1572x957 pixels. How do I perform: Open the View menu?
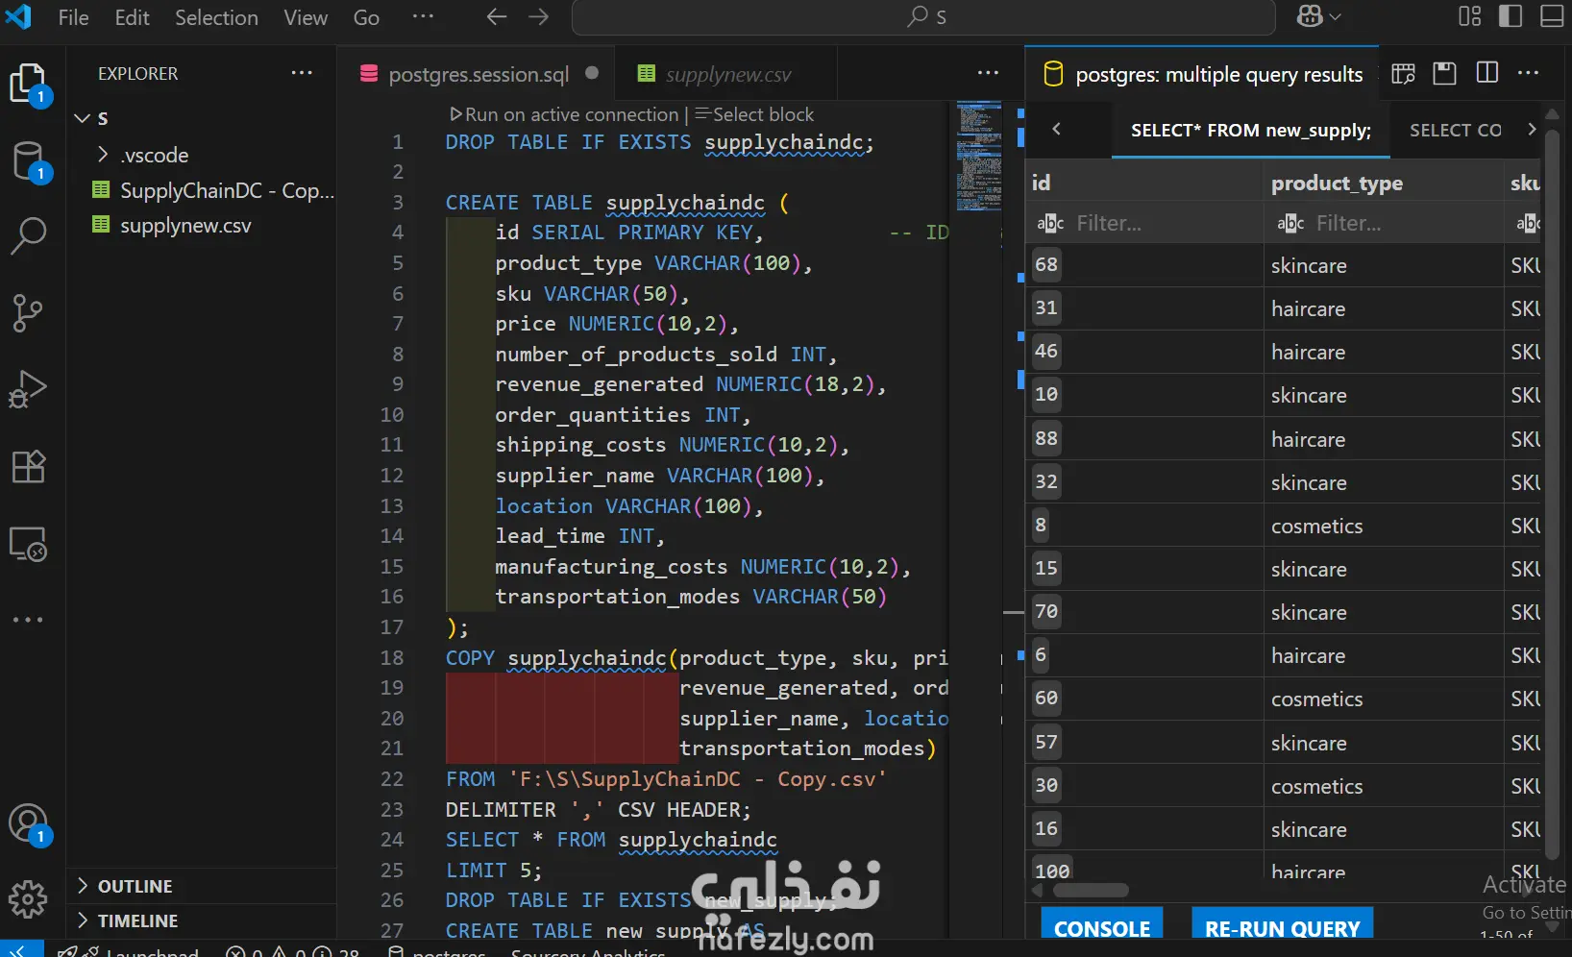pyautogui.click(x=305, y=17)
